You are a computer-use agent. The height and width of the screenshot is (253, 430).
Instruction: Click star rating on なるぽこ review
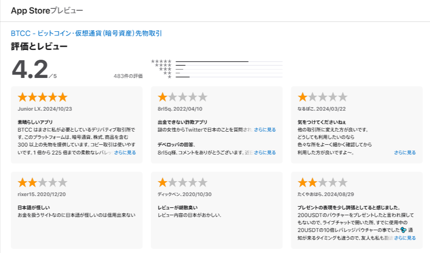pos(323,97)
